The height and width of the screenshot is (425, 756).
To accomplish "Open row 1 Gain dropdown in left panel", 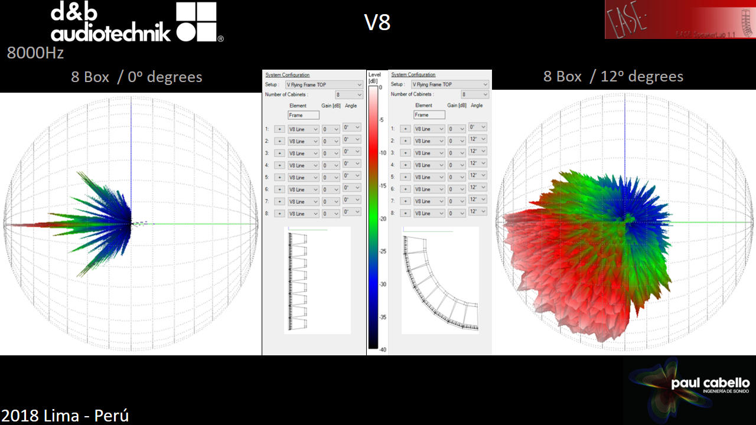I will click(331, 129).
